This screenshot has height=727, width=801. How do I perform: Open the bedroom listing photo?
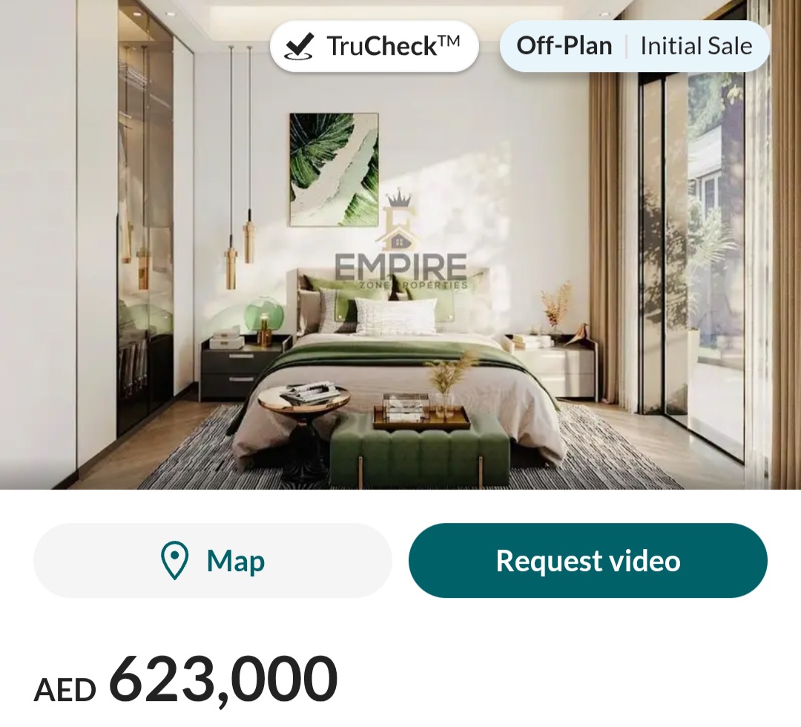(400, 245)
